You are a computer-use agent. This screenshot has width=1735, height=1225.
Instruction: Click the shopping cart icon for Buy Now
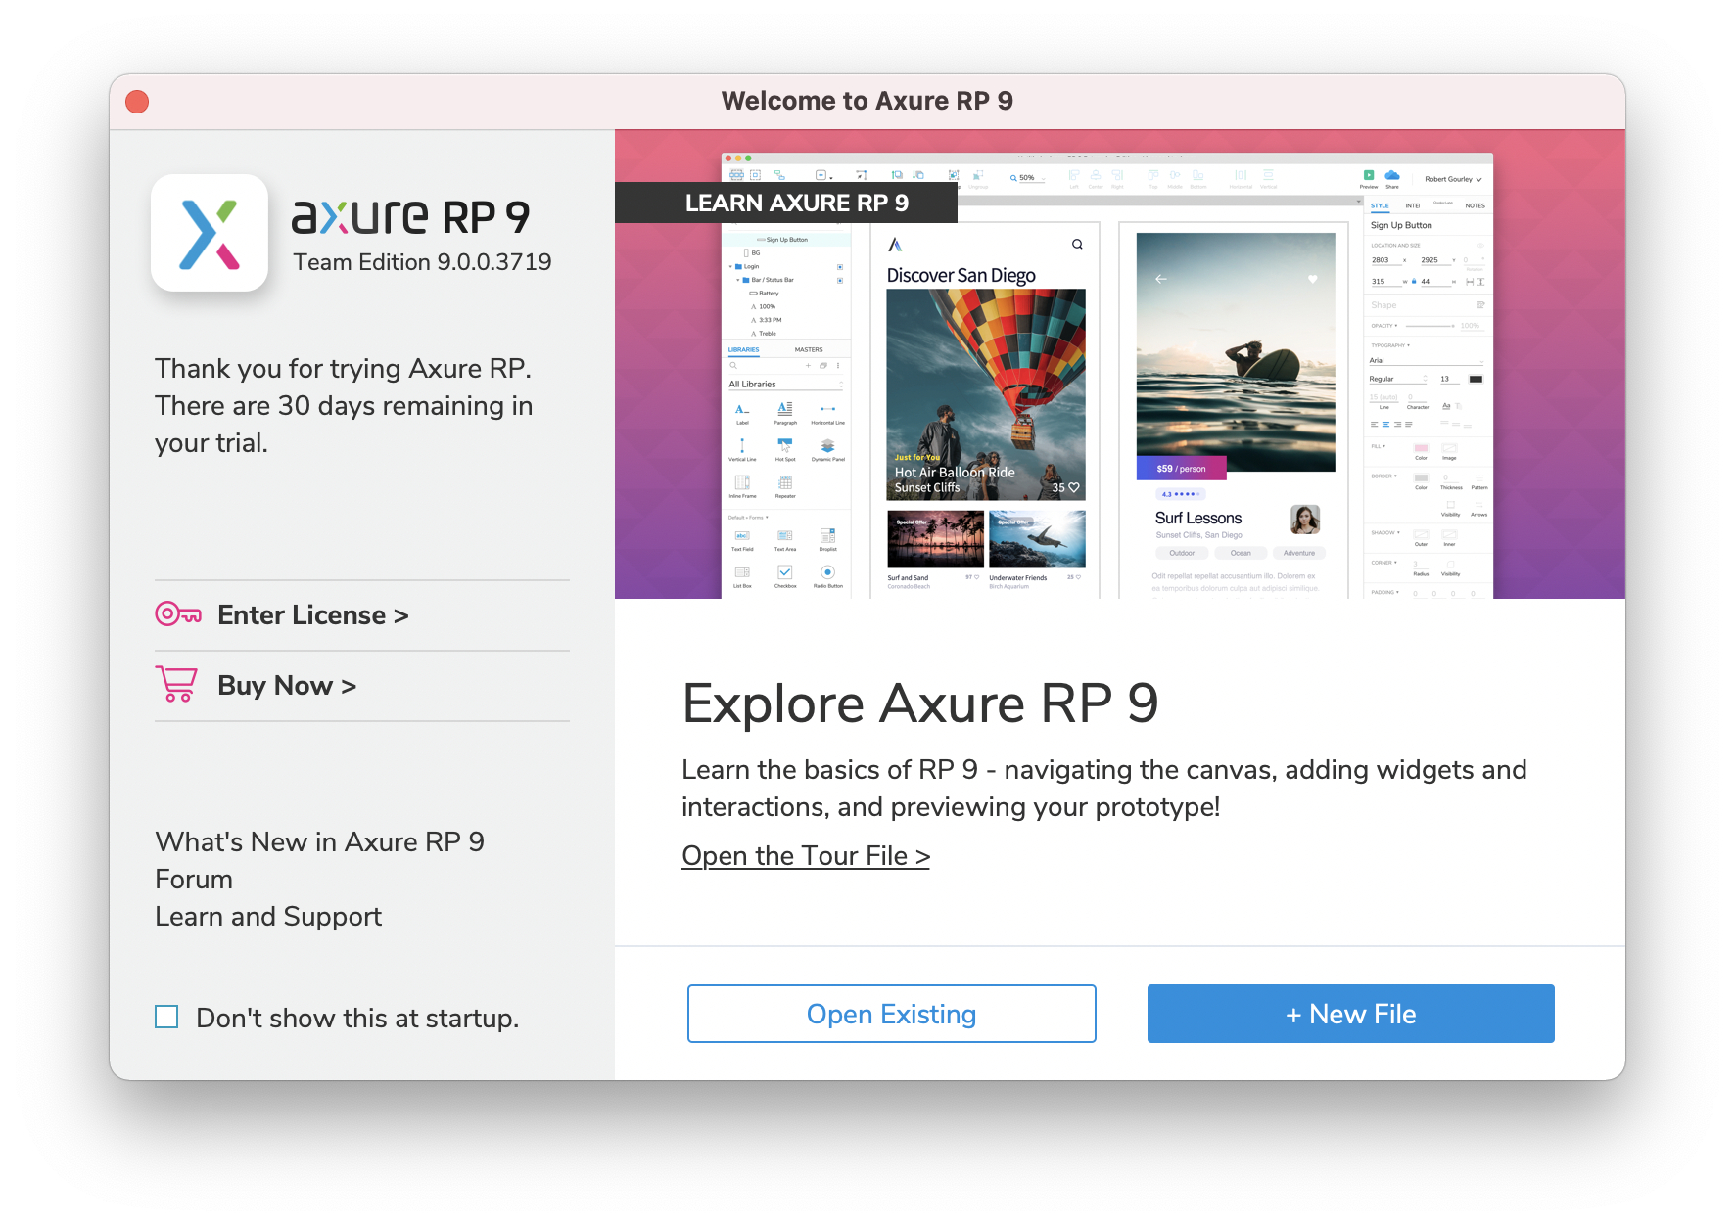click(x=176, y=684)
